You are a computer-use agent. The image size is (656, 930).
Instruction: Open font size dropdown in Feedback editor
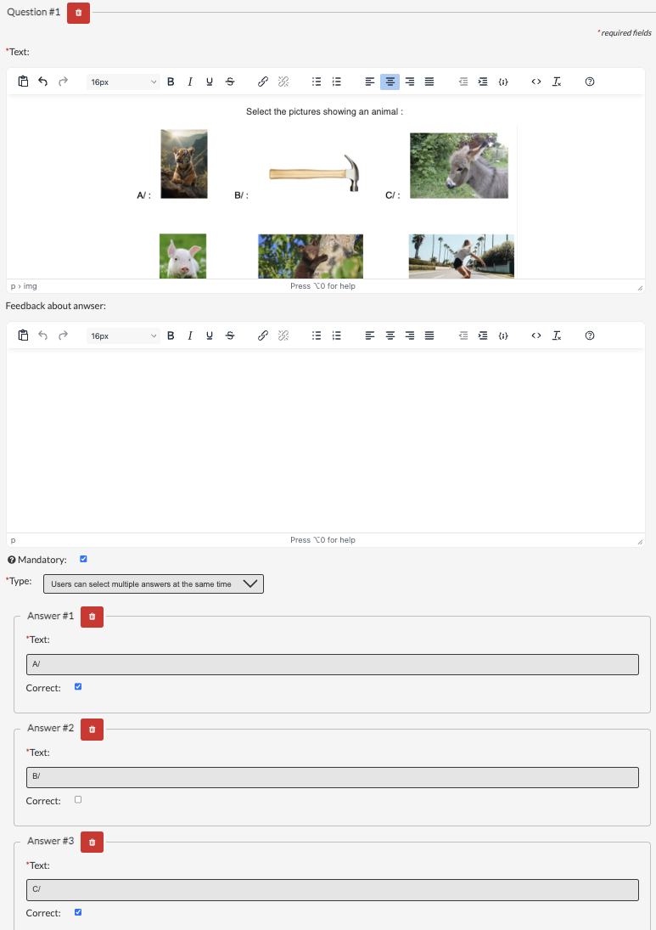(123, 335)
